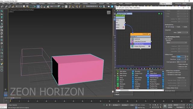Screen dimensions: 193x109
Task: Click the Redo arrow in main toolbar
Action: pos(2,7)
